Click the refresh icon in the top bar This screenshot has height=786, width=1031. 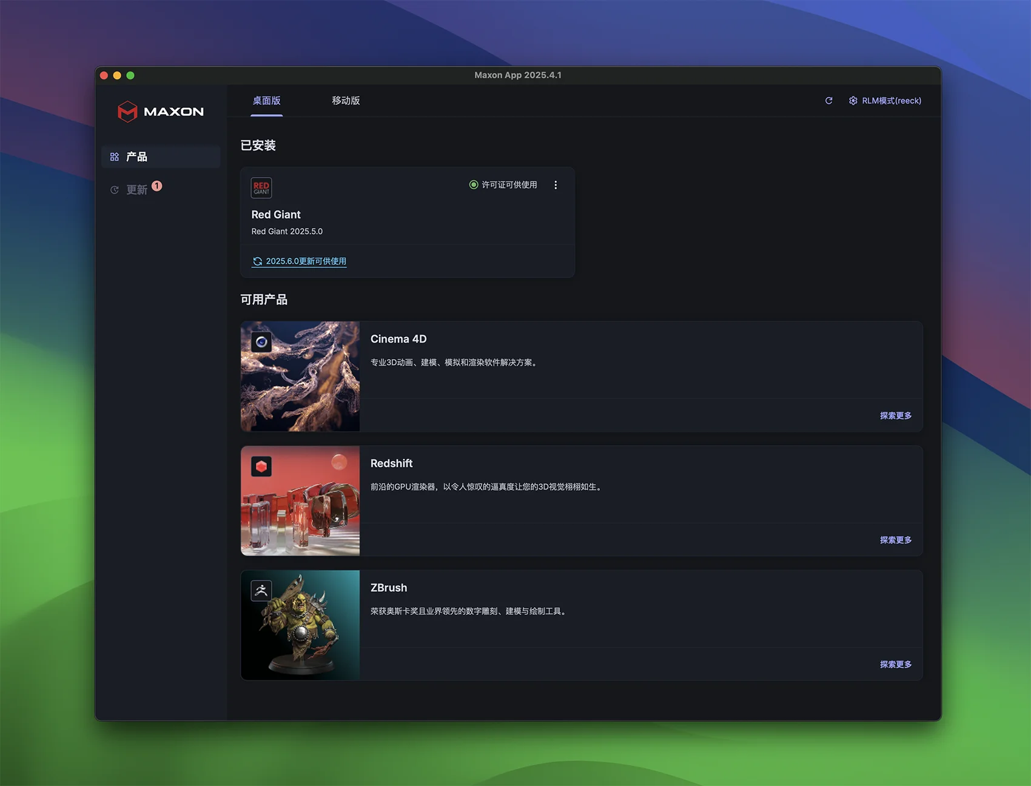[829, 101]
